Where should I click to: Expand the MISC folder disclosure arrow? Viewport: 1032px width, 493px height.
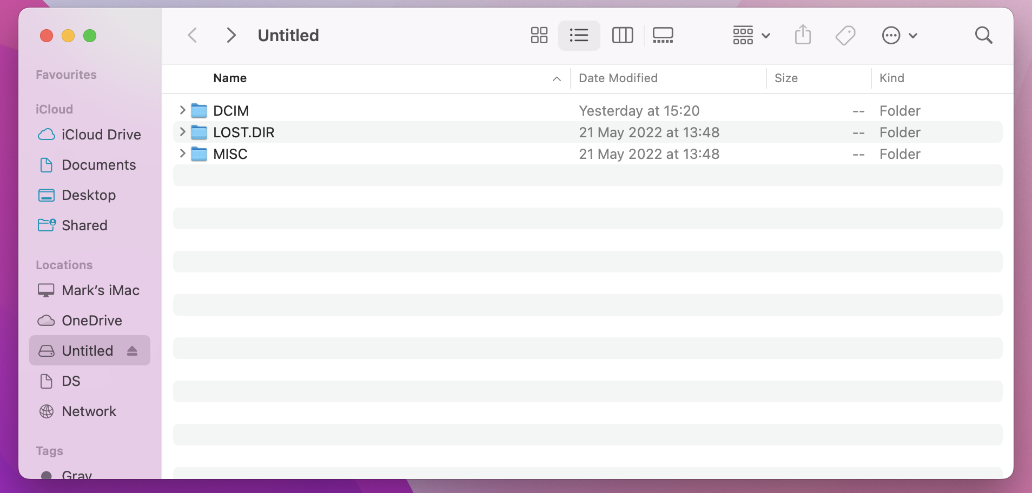point(182,154)
